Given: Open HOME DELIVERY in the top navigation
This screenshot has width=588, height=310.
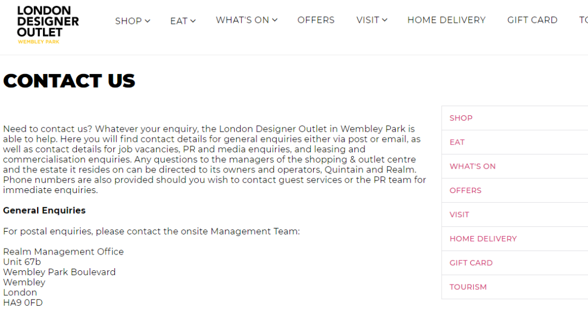Looking at the screenshot, I should pyautogui.click(x=446, y=20).
